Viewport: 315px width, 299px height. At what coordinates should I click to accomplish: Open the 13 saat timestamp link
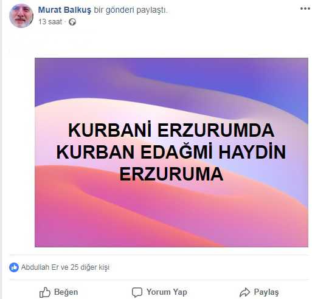coord(50,22)
